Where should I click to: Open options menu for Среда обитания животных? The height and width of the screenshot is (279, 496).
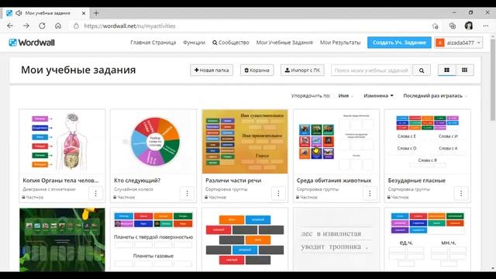370,193
